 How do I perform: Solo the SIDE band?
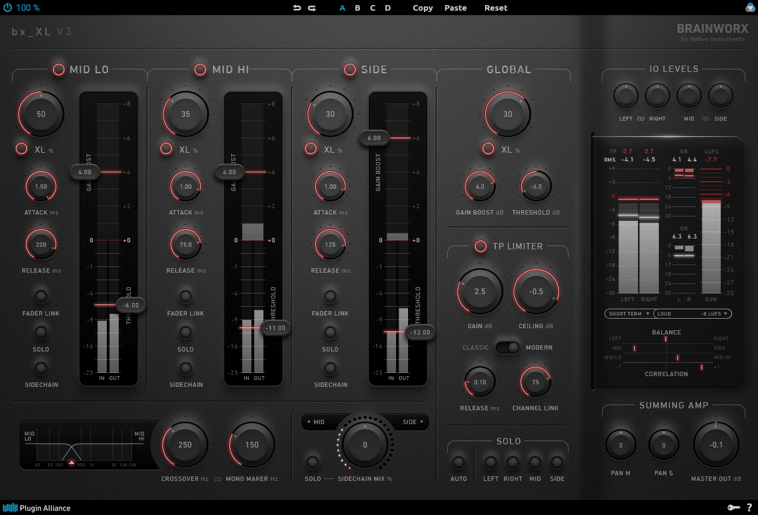point(330,332)
